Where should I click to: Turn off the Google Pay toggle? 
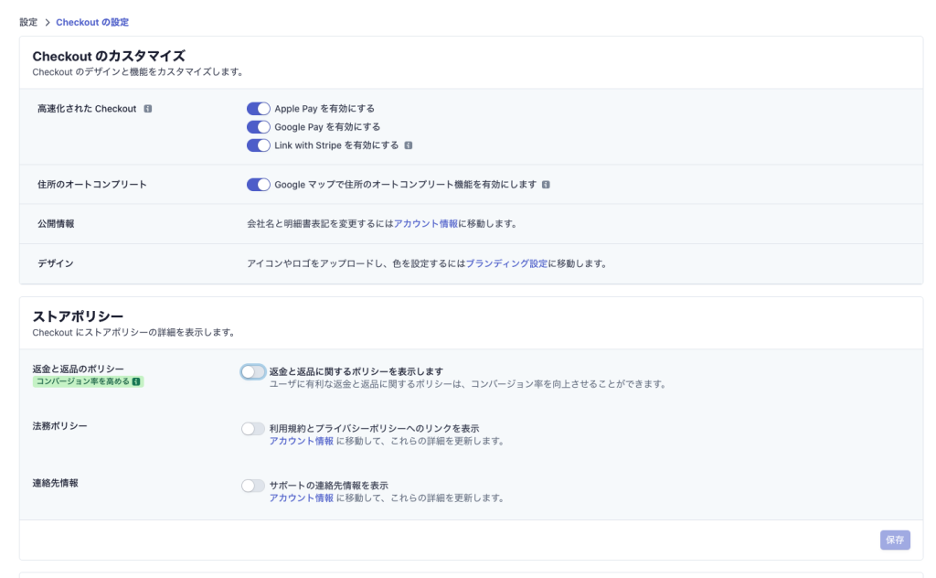click(259, 127)
